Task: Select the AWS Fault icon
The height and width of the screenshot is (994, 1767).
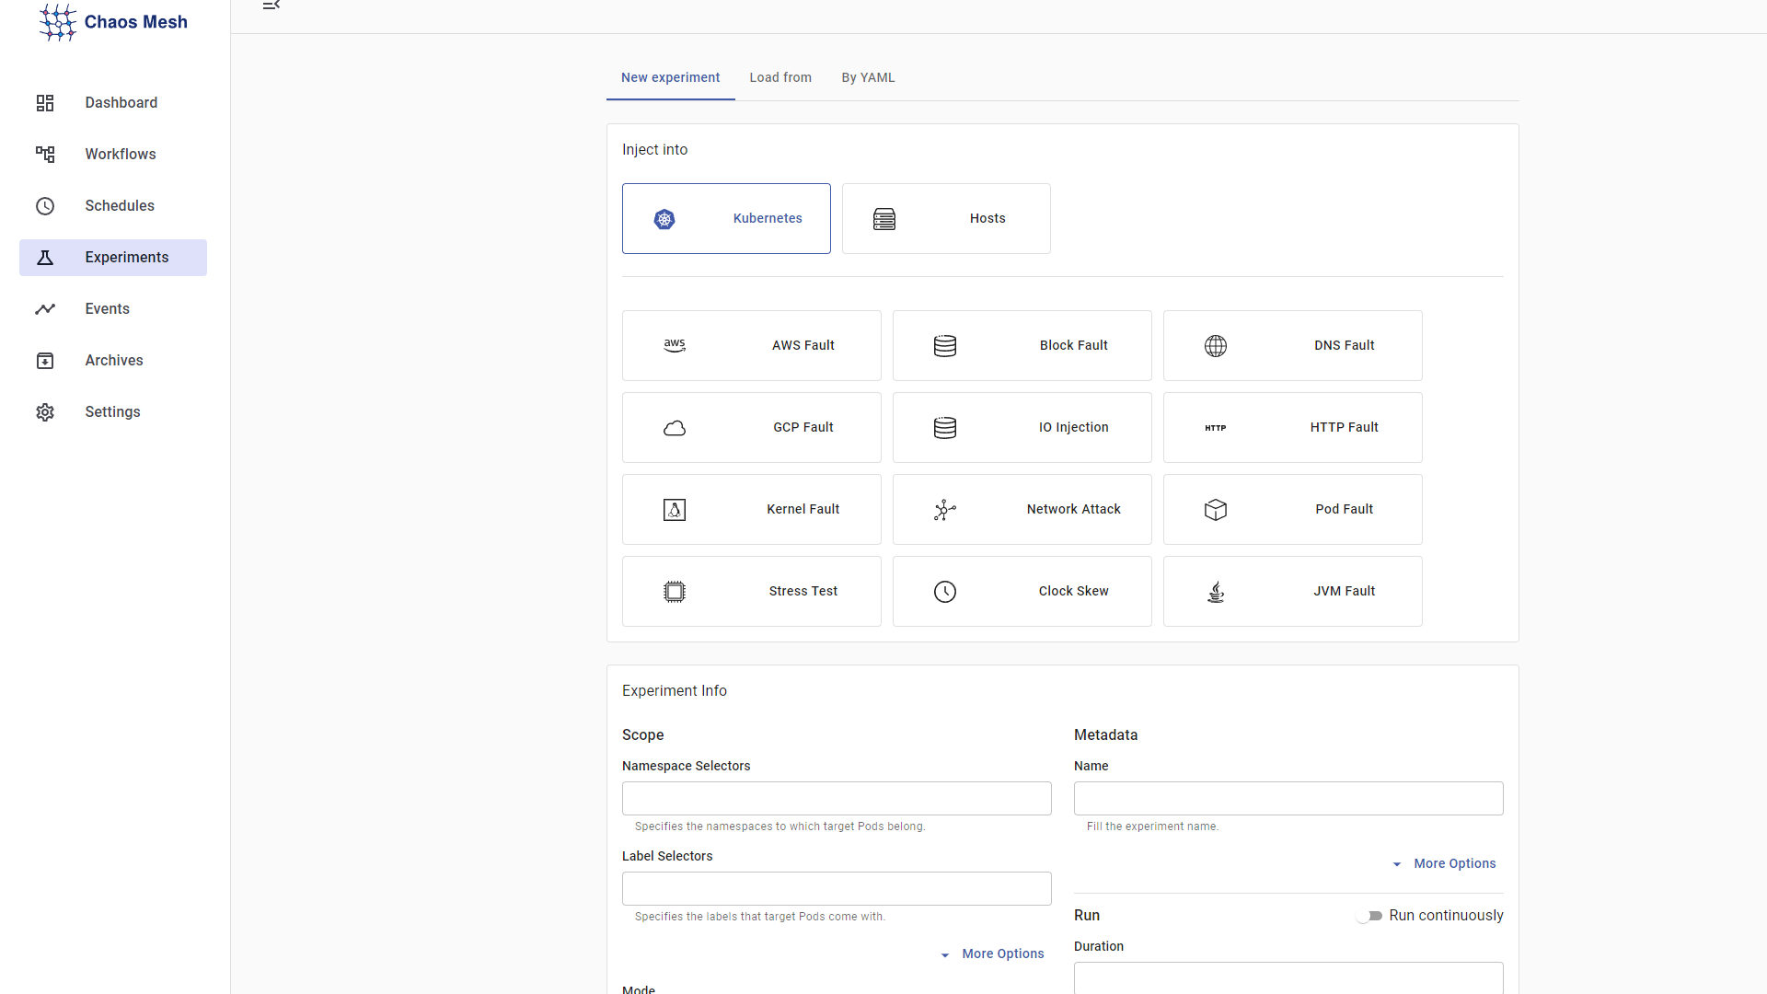Action: (675, 346)
